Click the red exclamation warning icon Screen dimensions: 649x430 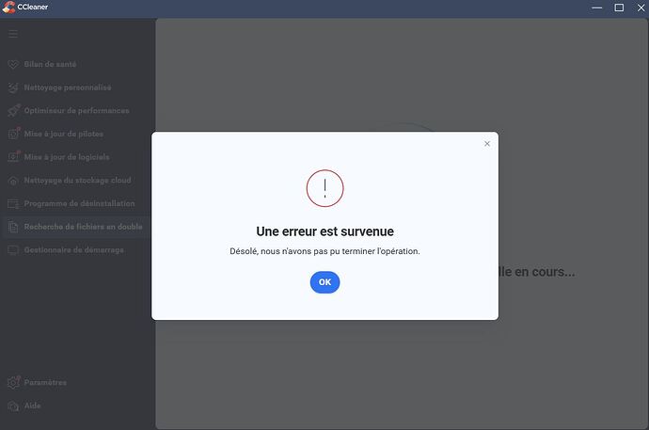coord(324,188)
